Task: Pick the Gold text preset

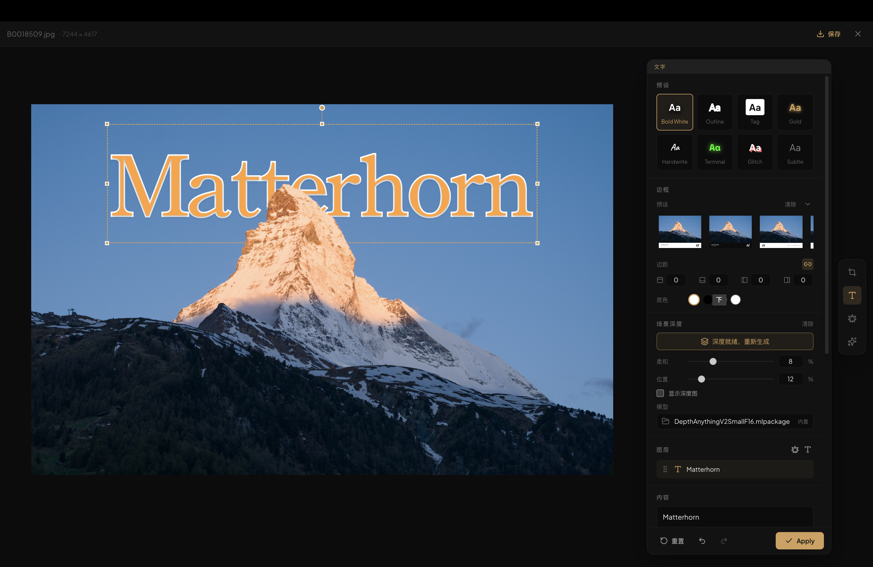Action: 795,112
